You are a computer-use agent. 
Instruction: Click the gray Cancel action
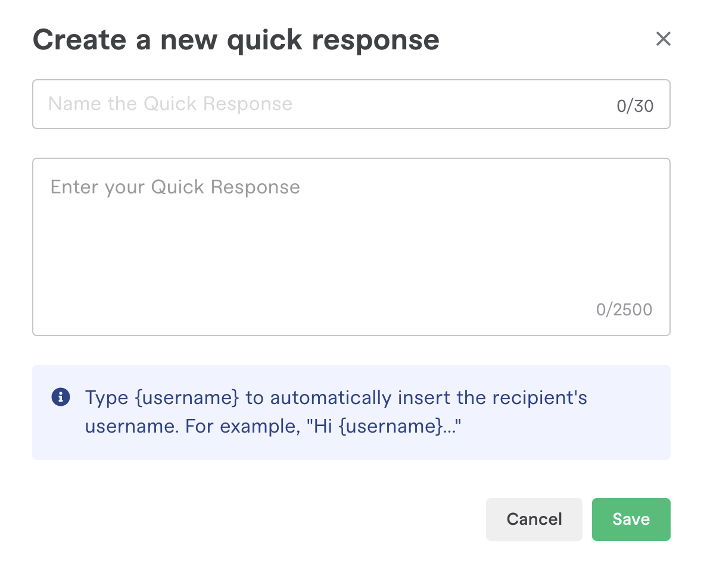pyautogui.click(x=534, y=519)
